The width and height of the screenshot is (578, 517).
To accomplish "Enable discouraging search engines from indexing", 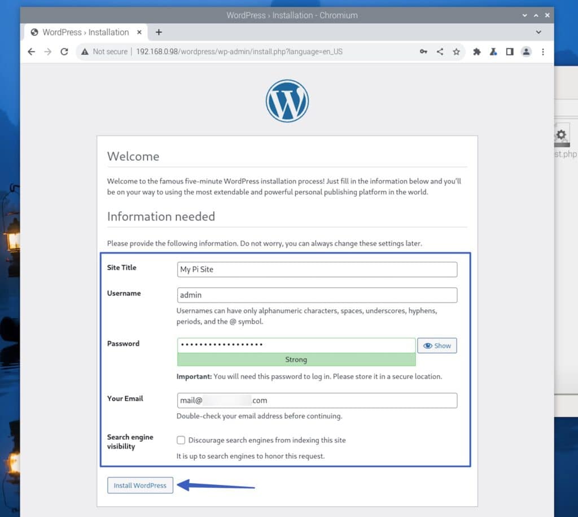I will click(181, 440).
